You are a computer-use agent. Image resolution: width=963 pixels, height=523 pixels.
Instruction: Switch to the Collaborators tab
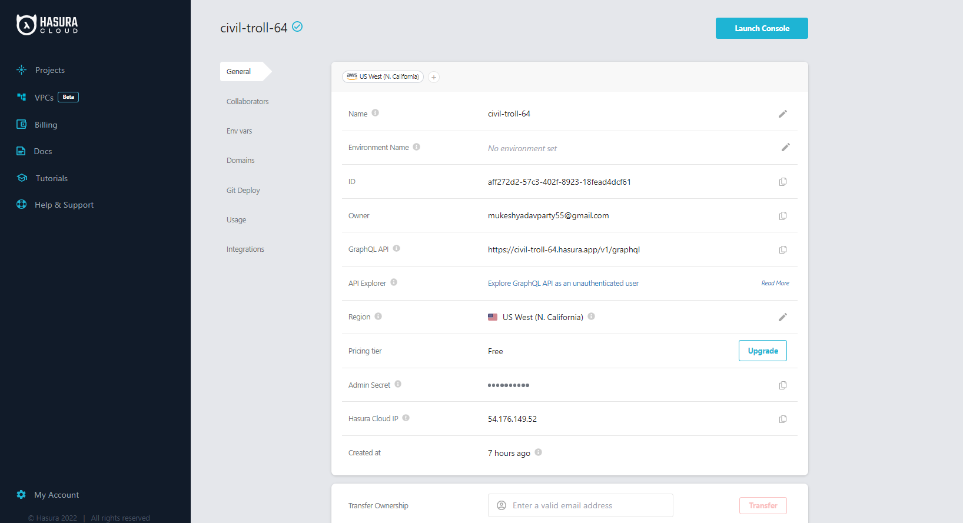247,101
